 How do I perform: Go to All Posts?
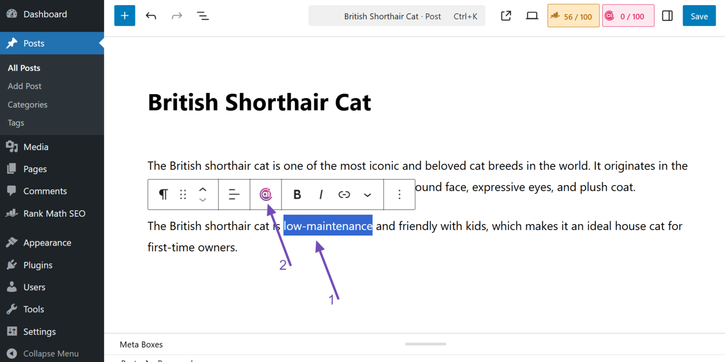coord(24,67)
